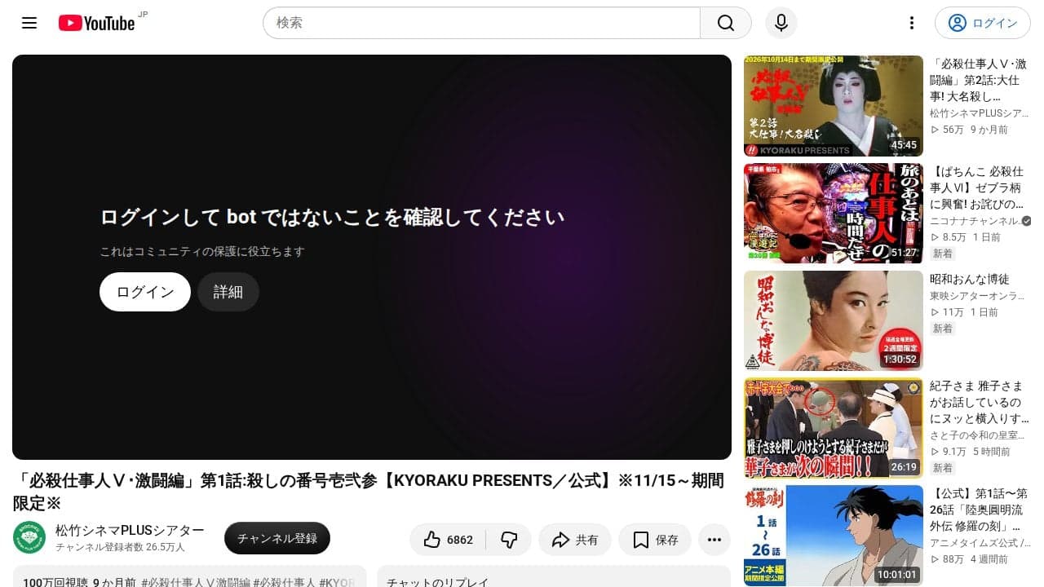Open 昭和おんな博徒 video thumbnail
The height and width of the screenshot is (587, 1044).
pos(834,321)
